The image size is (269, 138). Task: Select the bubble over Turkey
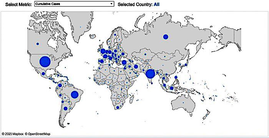point(124,62)
